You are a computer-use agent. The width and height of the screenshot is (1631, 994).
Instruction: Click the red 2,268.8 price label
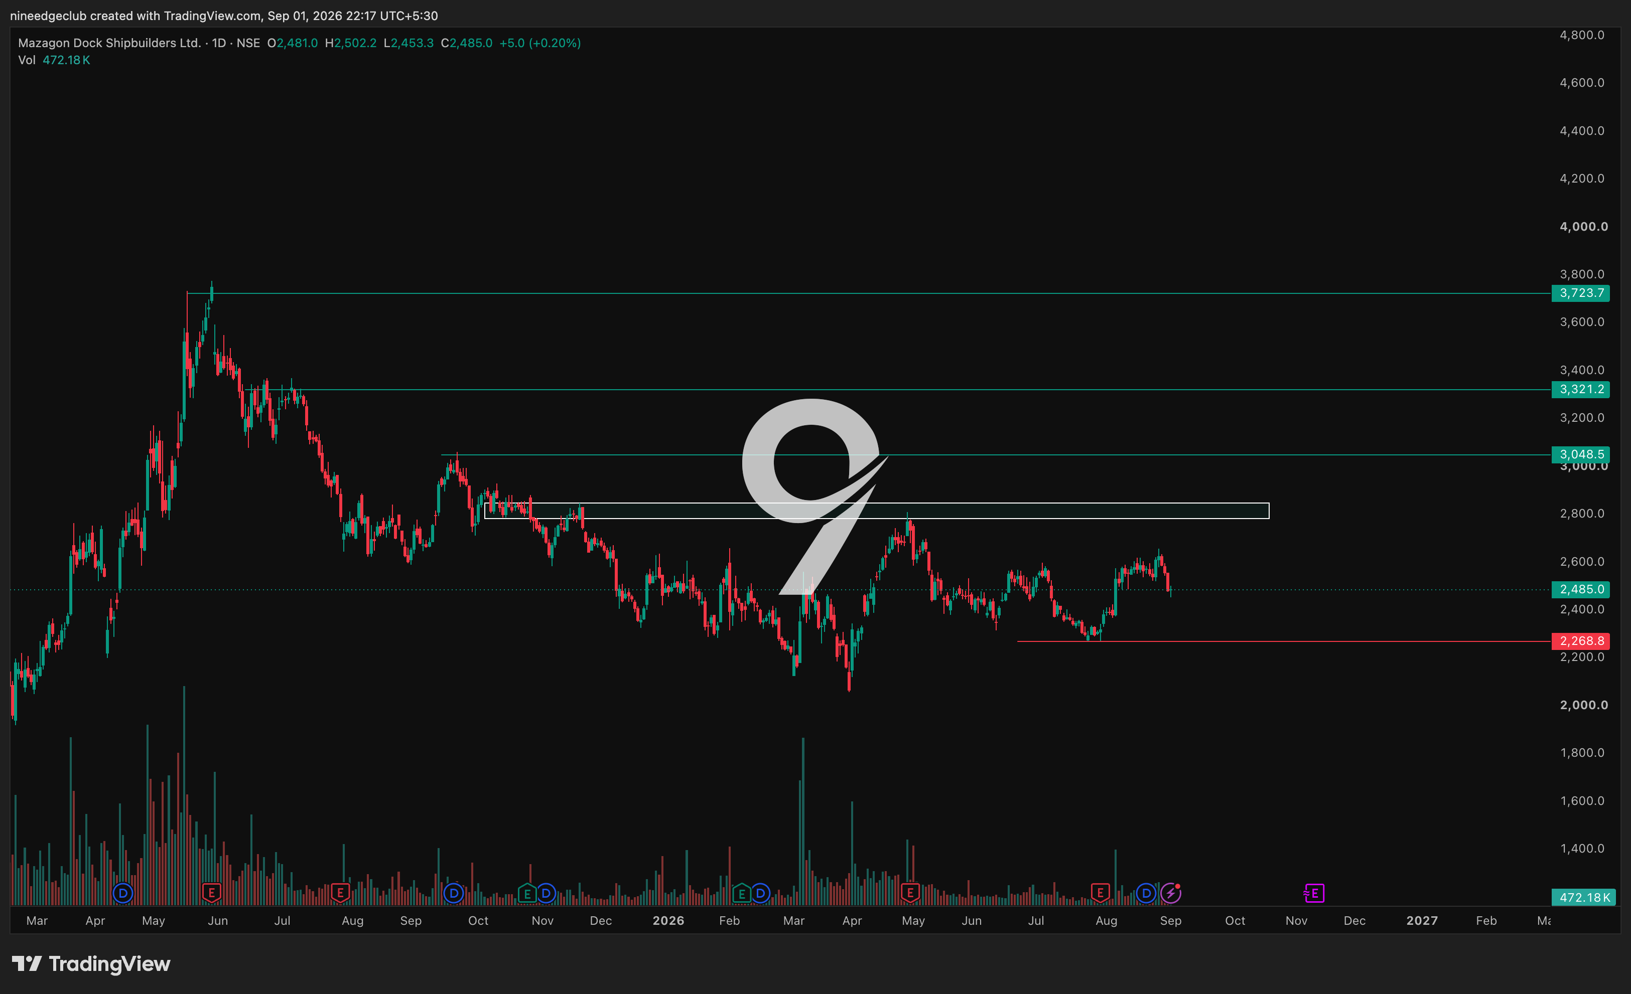pyautogui.click(x=1581, y=641)
